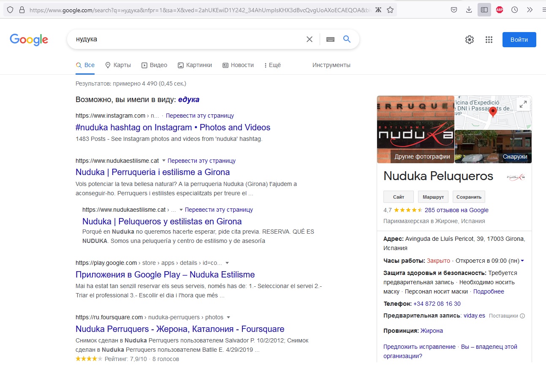This screenshot has height=380, width=546.
Task: Open dropdown arrow next to nudukaestilisme.cat URL
Action: (x=164, y=161)
